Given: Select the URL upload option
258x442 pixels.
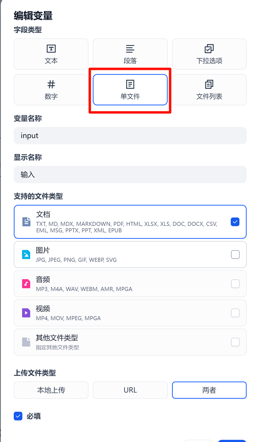Looking at the screenshot, I should [x=130, y=390].
